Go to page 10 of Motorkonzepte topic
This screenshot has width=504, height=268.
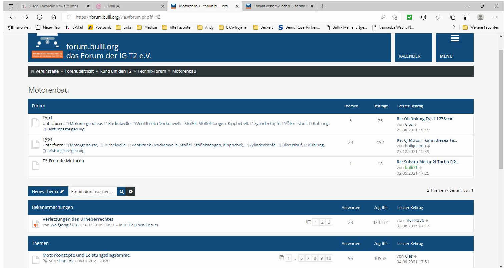pyautogui.click(x=329, y=258)
